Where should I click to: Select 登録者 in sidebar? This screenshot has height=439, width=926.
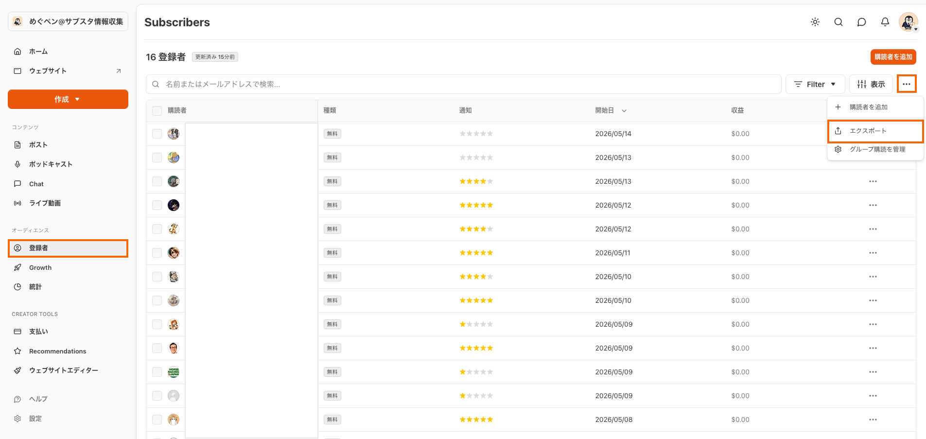coord(68,248)
